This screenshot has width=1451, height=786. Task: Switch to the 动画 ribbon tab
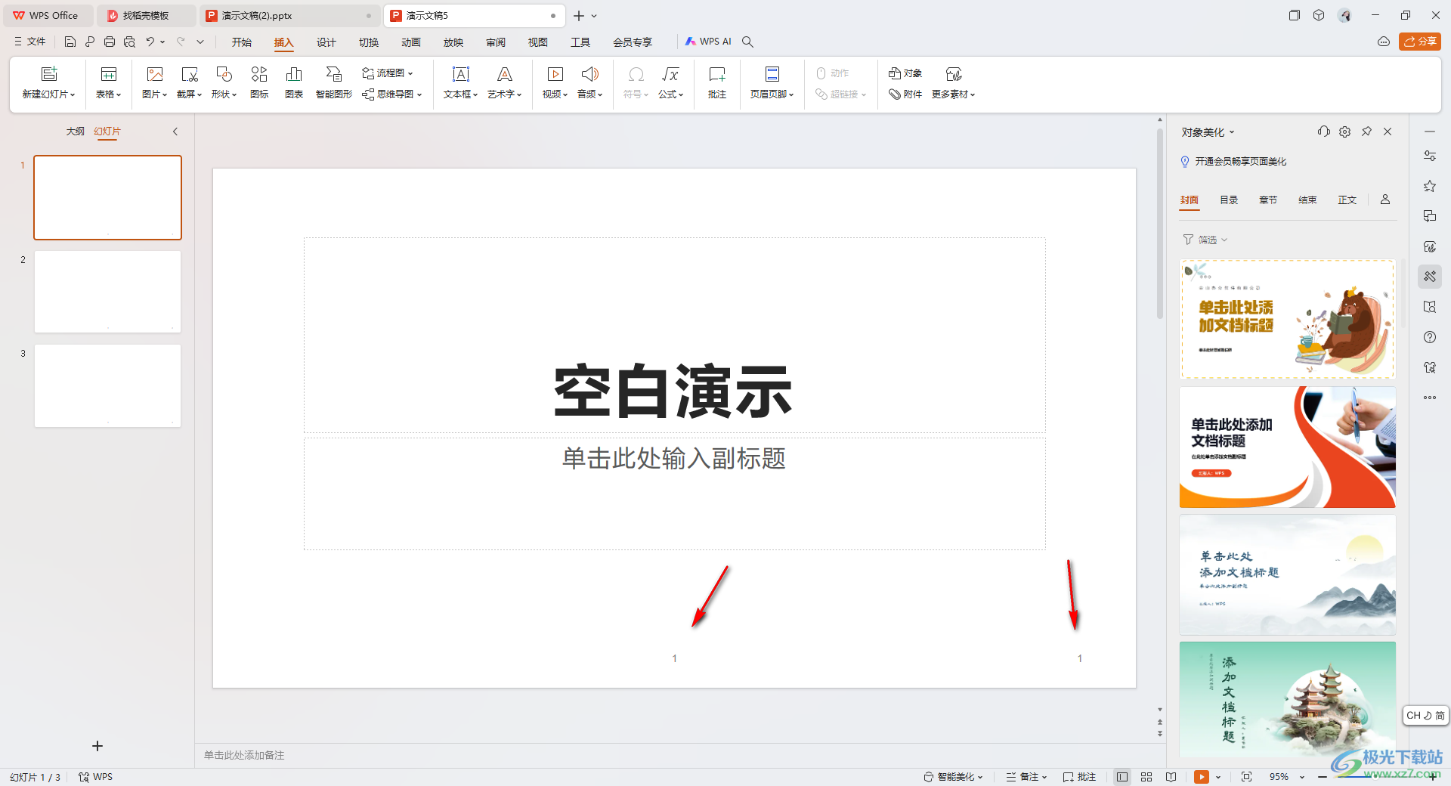[x=411, y=42]
